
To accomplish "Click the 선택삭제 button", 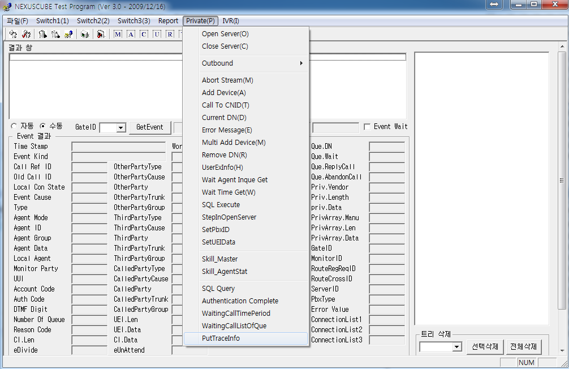I will [485, 346].
